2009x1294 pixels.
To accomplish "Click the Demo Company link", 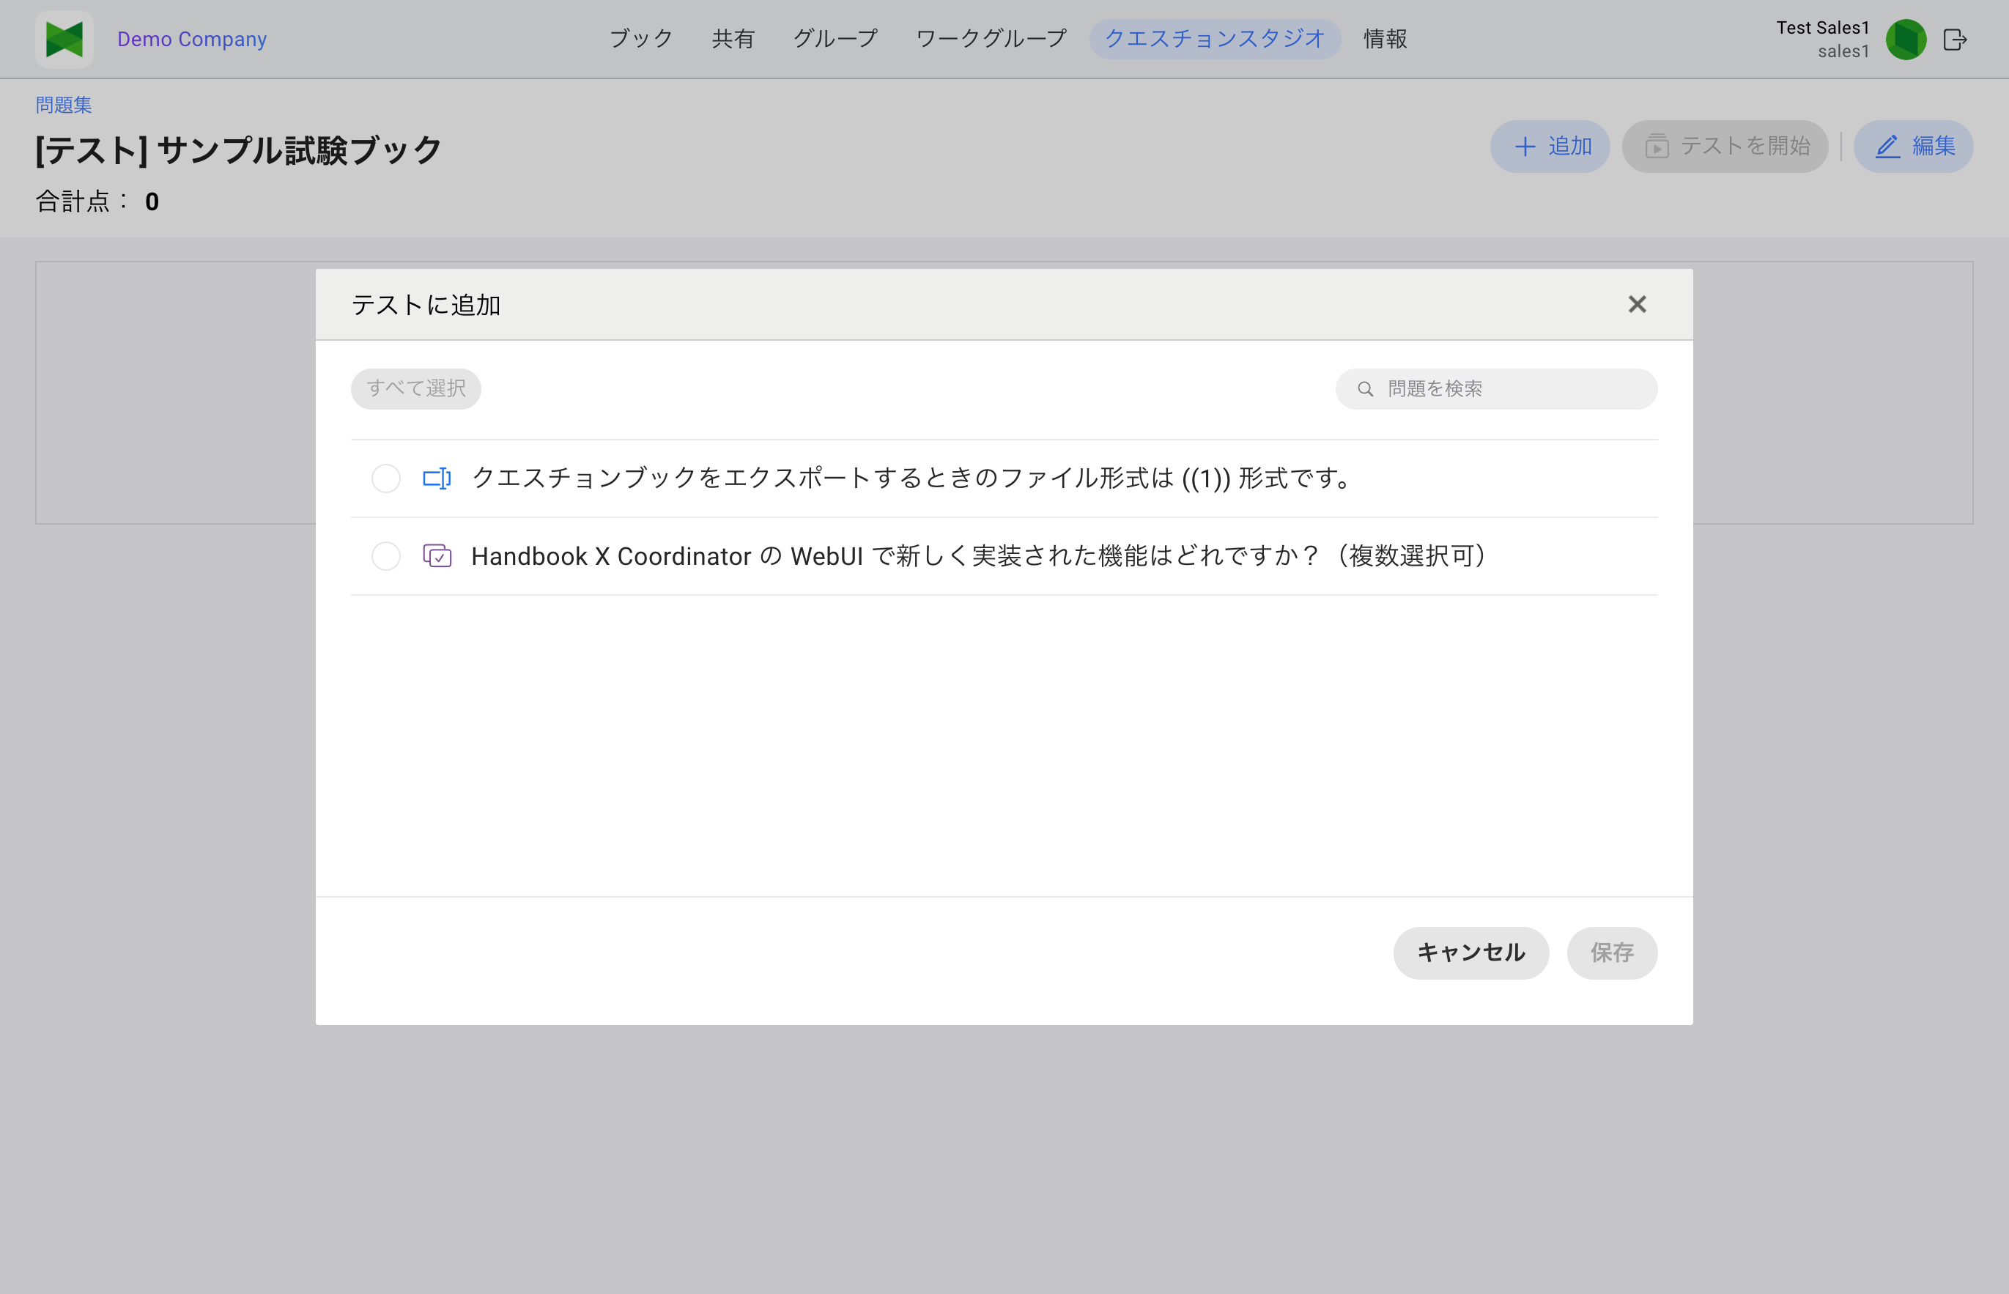I will [191, 40].
